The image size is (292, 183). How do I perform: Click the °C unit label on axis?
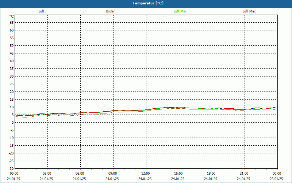pyautogui.click(x=12, y=16)
